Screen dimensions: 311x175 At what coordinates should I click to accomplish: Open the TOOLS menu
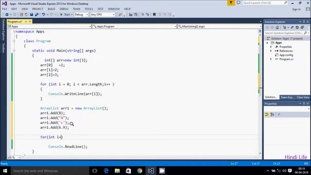point(88,9)
